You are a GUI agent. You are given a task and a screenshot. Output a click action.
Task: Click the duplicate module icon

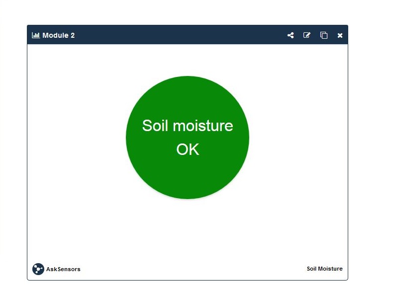coord(324,35)
